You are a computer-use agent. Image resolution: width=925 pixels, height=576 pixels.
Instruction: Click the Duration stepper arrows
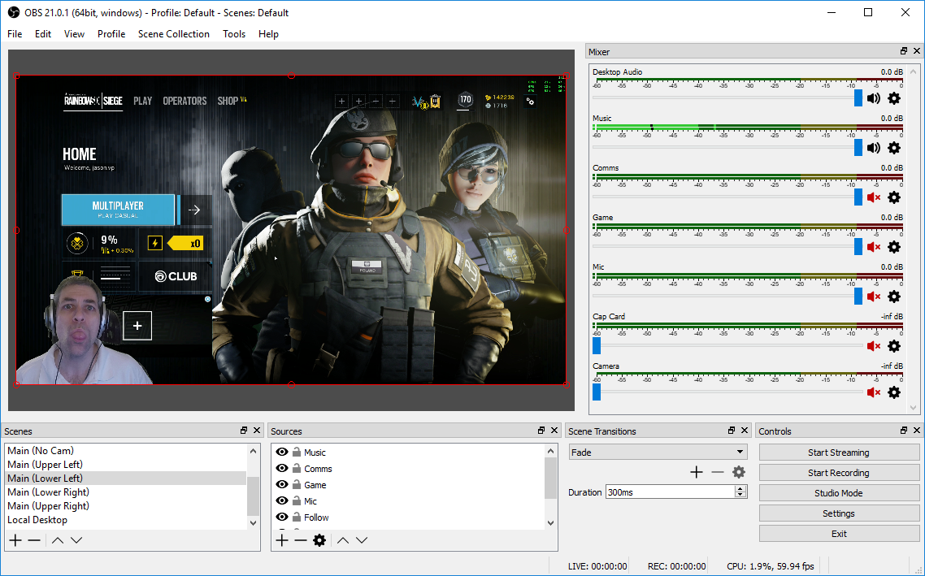tap(740, 492)
